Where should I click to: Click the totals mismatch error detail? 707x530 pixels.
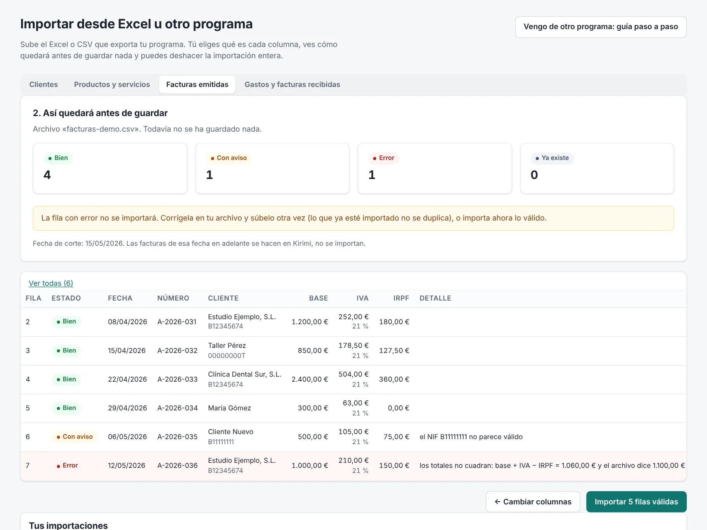pyautogui.click(x=552, y=466)
